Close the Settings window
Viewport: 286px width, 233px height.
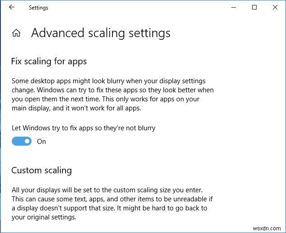(x=275, y=7)
